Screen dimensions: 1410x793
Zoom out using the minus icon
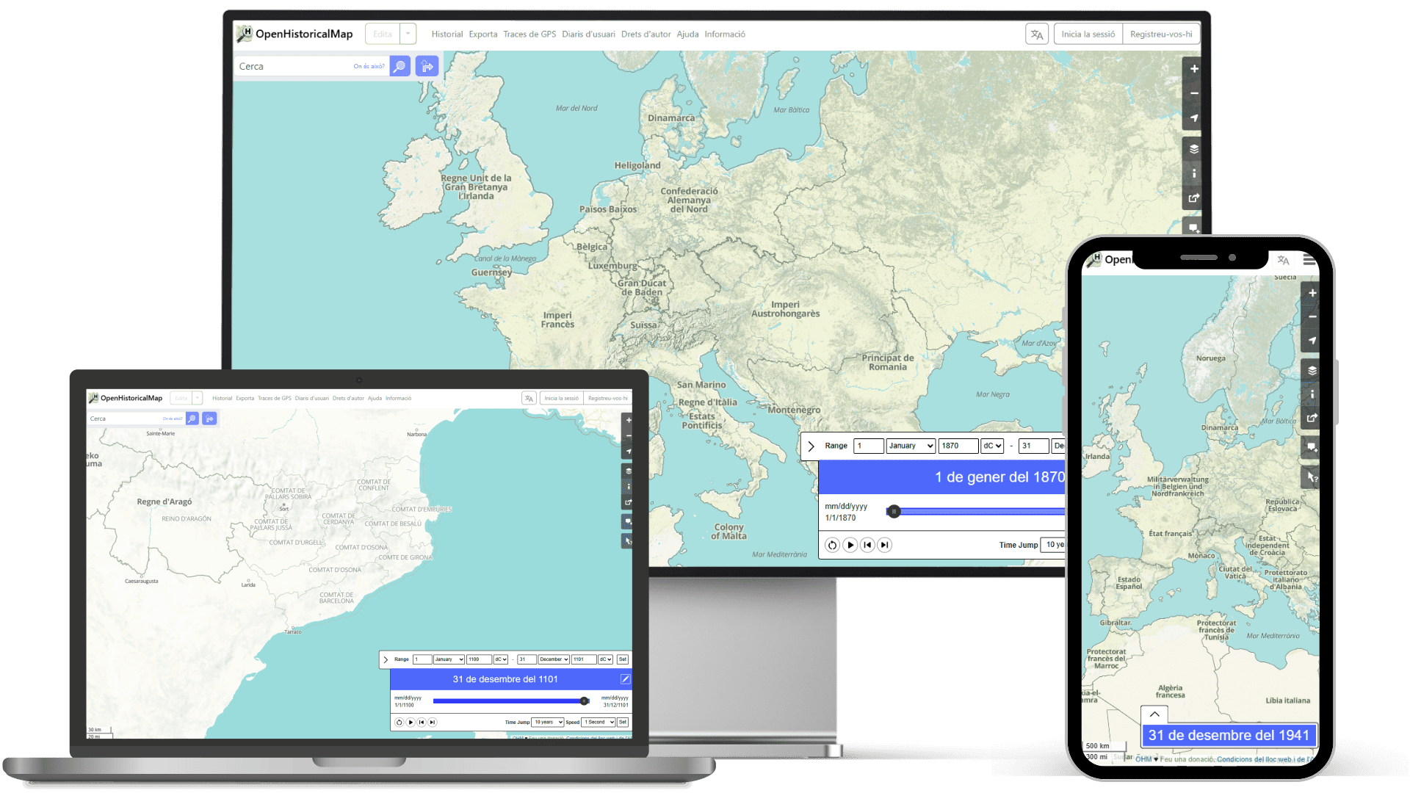[1193, 93]
